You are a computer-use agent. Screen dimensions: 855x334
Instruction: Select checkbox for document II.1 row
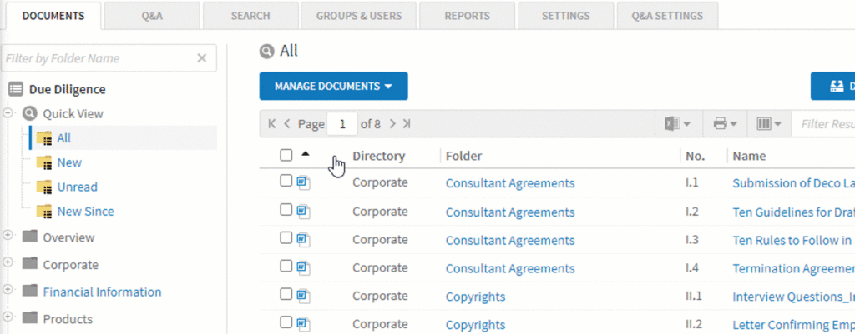click(x=286, y=295)
